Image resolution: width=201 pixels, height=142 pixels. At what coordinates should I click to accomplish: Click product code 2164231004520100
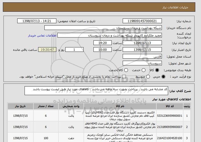170,138
